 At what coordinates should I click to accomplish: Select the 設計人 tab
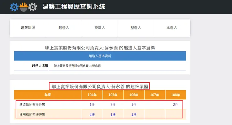tap(100, 28)
